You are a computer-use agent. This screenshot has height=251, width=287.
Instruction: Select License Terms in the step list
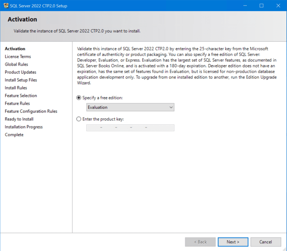pos(18,56)
